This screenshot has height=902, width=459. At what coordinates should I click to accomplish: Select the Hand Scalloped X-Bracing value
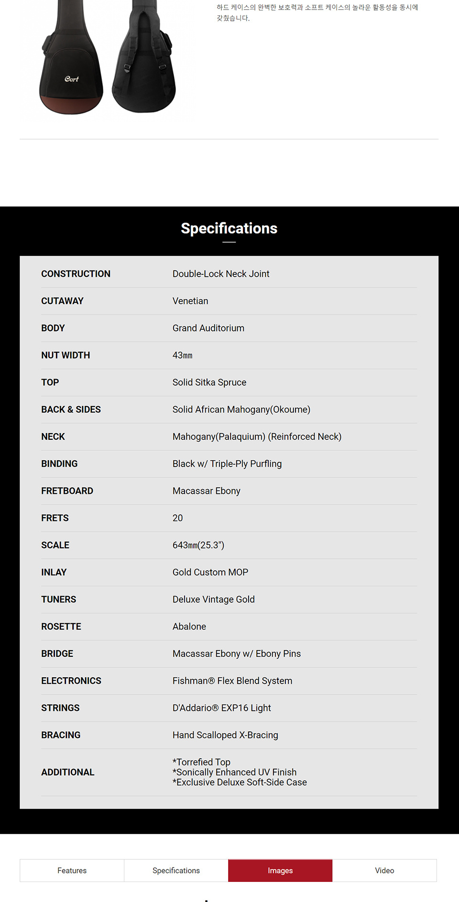225,735
